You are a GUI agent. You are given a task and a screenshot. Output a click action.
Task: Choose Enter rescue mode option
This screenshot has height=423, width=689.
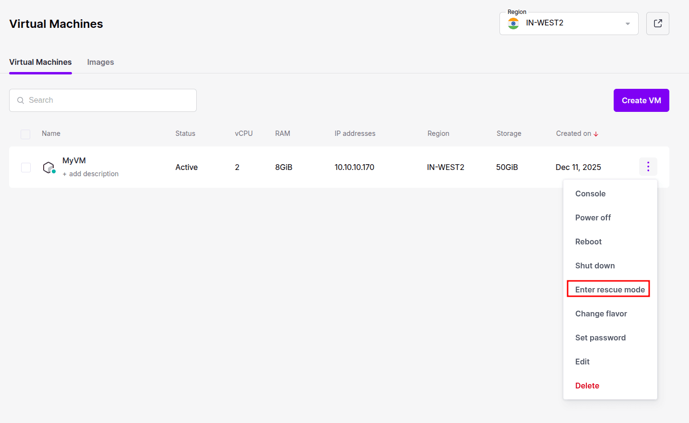tap(610, 290)
